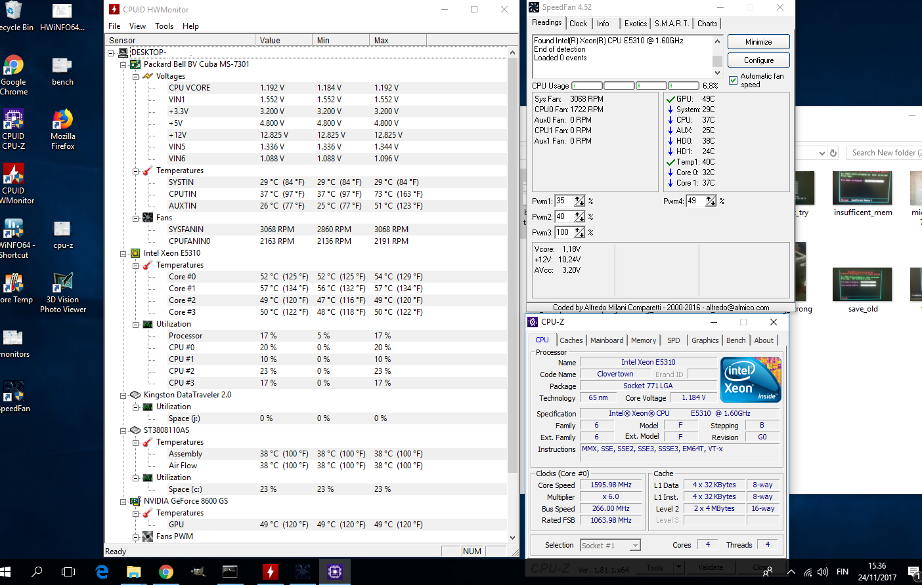The image size is (922, 585).
Task: Select the 3D Vision Photo Viewer icon
Action: pyautogui.click(x=63, y=293)
